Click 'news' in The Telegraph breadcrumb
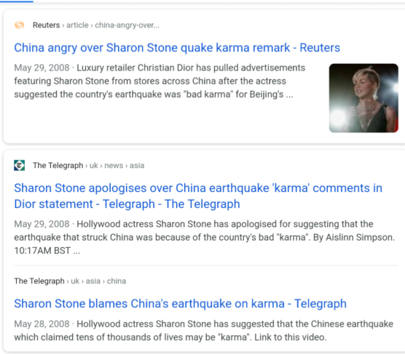 tap(114, 165)
